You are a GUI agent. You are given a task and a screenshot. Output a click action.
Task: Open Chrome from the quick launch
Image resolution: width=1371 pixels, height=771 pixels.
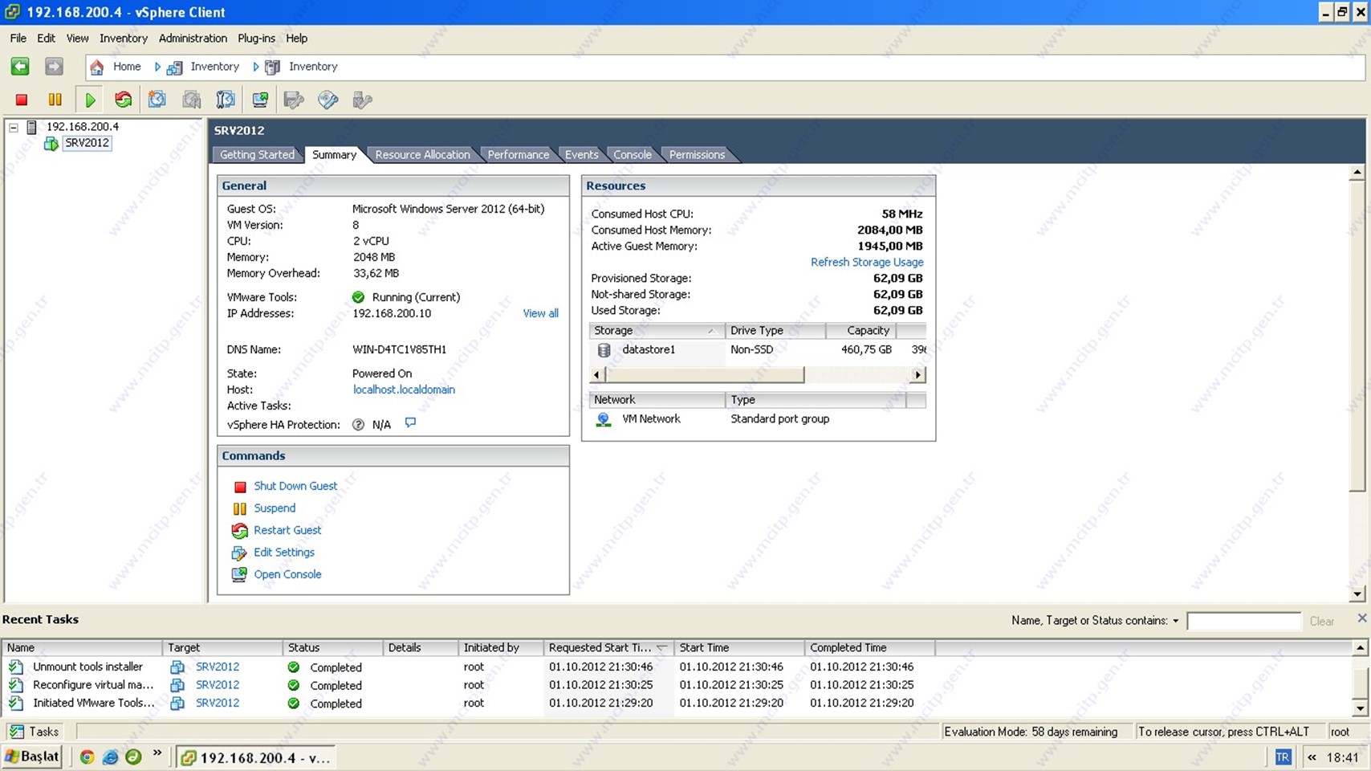pos(87,757)
